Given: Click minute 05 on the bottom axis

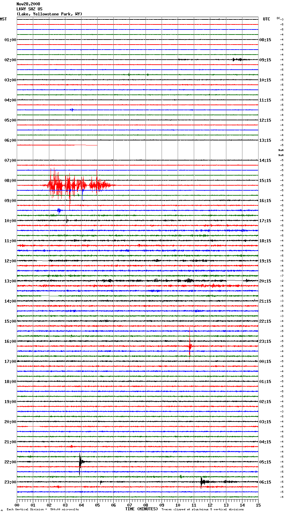Looking at the screenshot, I should click(x=97, y=505).
